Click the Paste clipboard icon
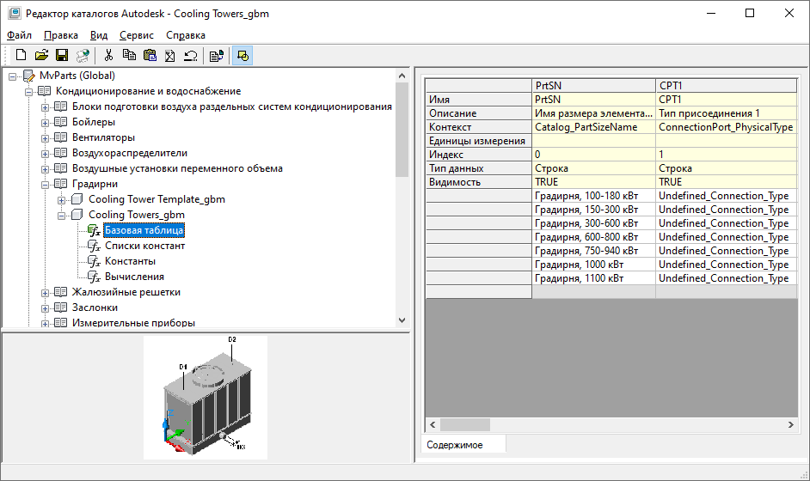 (150, 55)
